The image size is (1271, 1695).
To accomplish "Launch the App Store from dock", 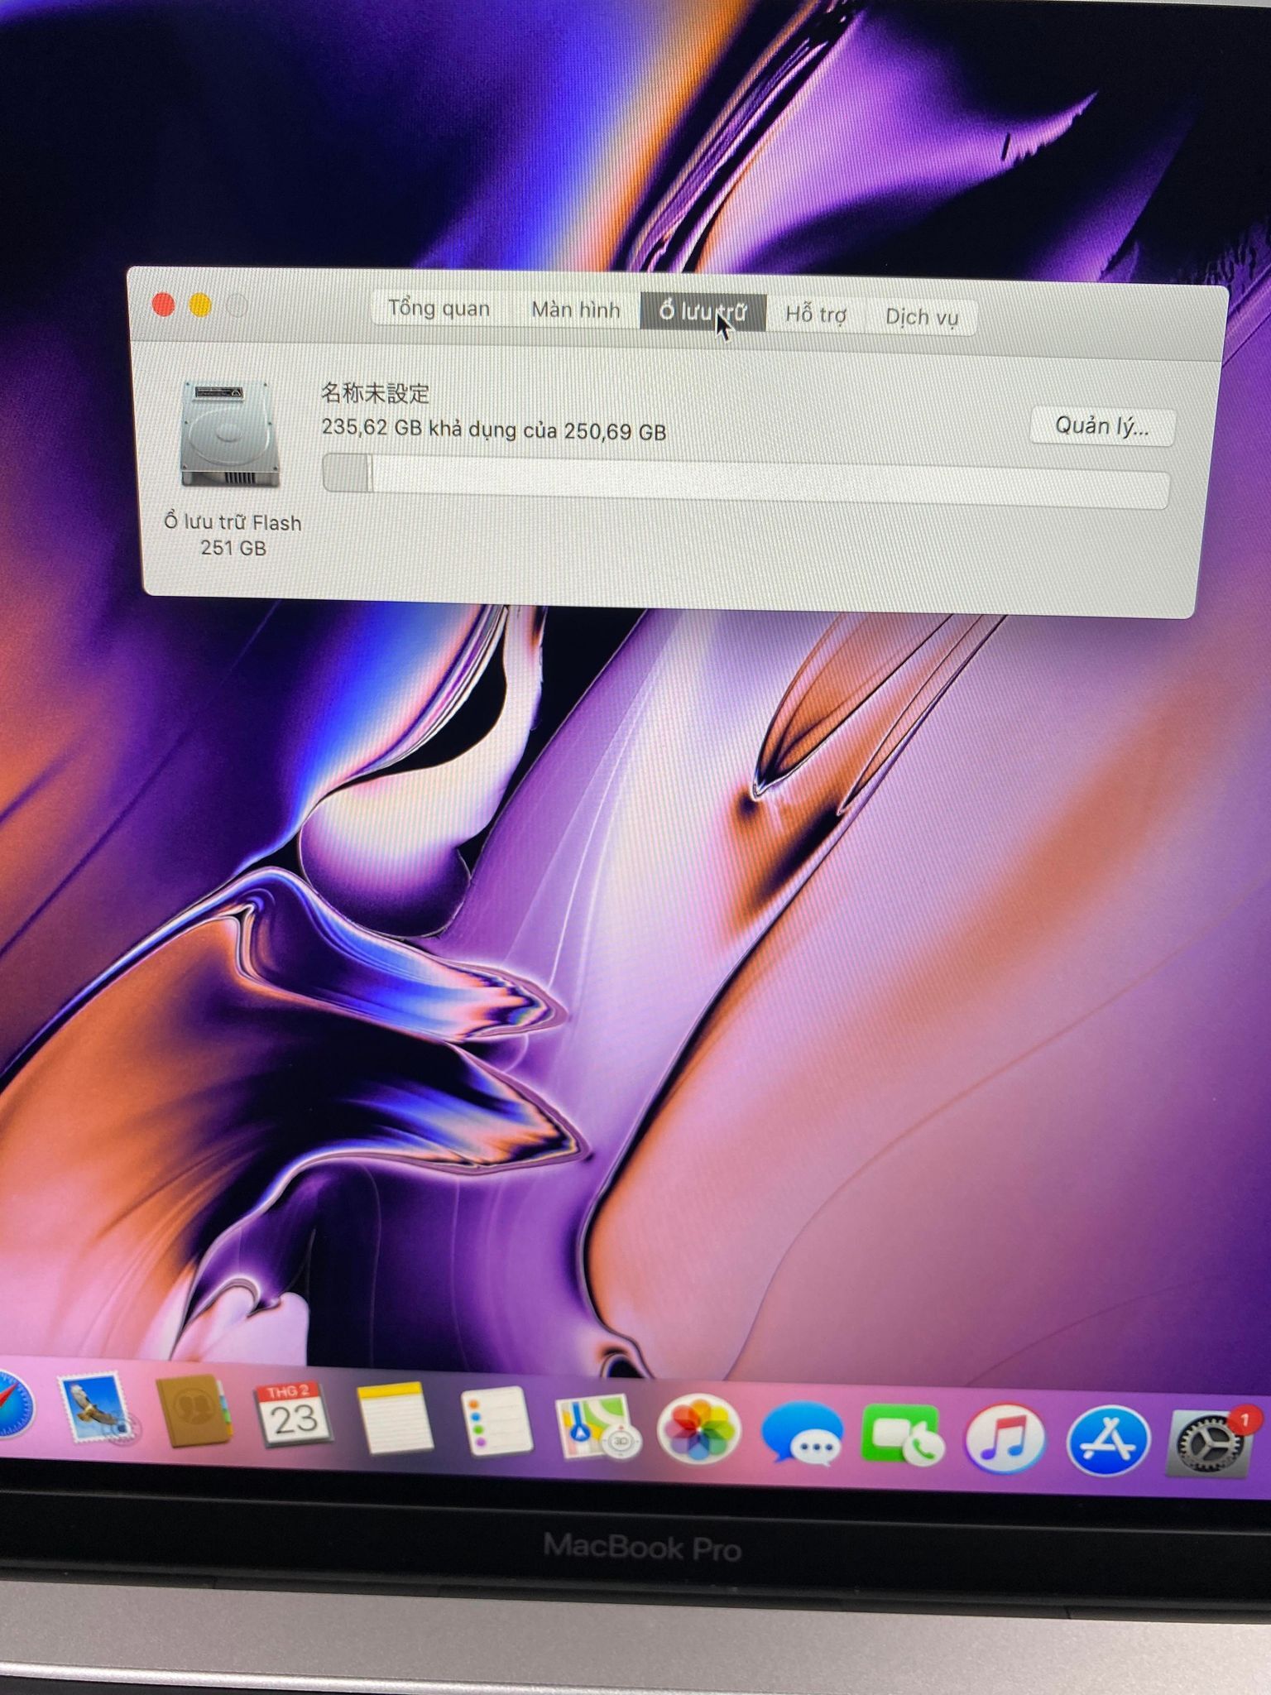I will (1108, 1441).
